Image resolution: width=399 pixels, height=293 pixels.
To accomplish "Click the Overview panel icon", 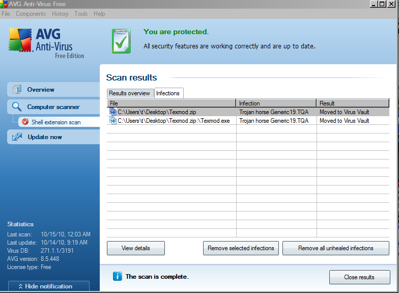I will coord(17,90).
